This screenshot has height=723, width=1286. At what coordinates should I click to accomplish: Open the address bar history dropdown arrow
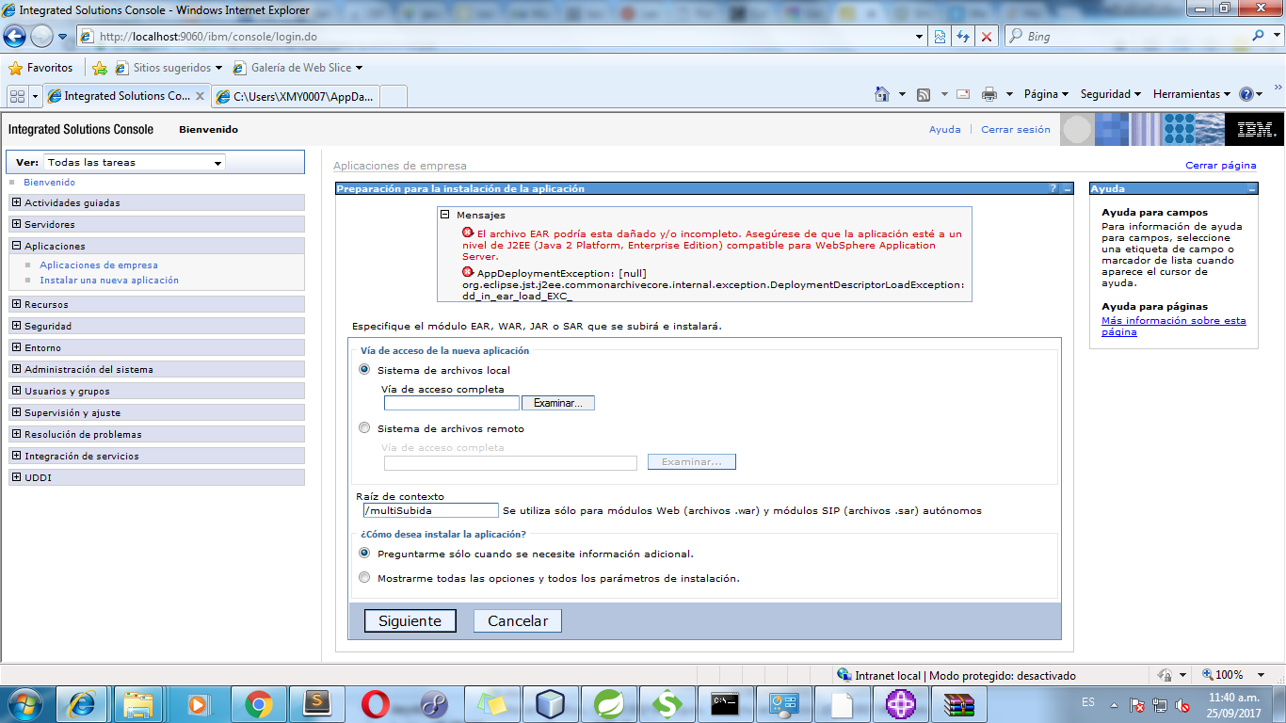[920, 37]
